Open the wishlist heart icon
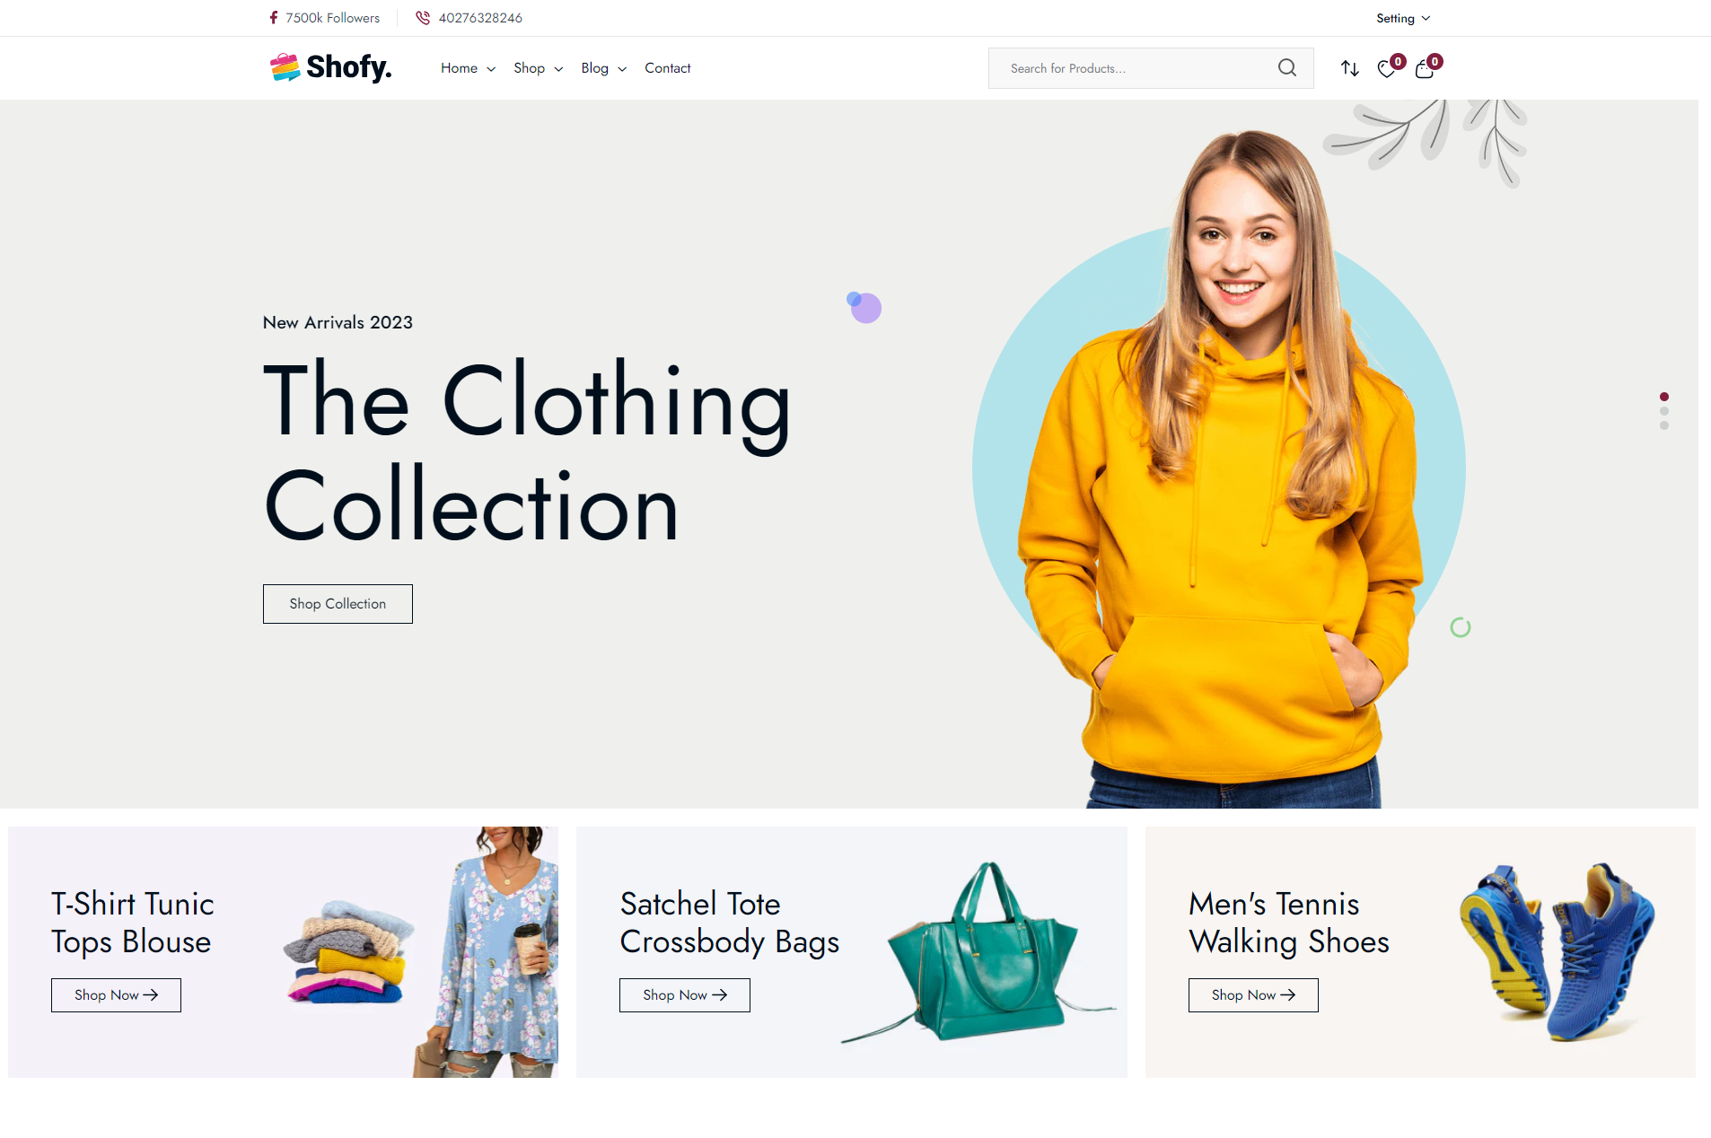The width and height of the screenshot is (1711, 1138). point(1387,69)
